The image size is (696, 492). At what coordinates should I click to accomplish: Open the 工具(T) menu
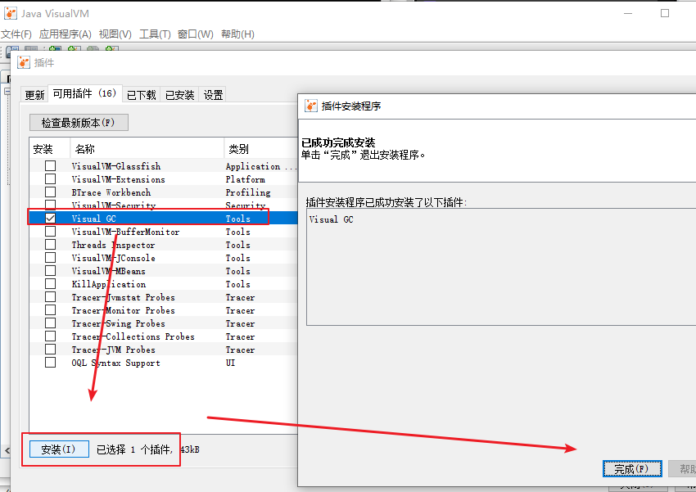pos(155,34)
